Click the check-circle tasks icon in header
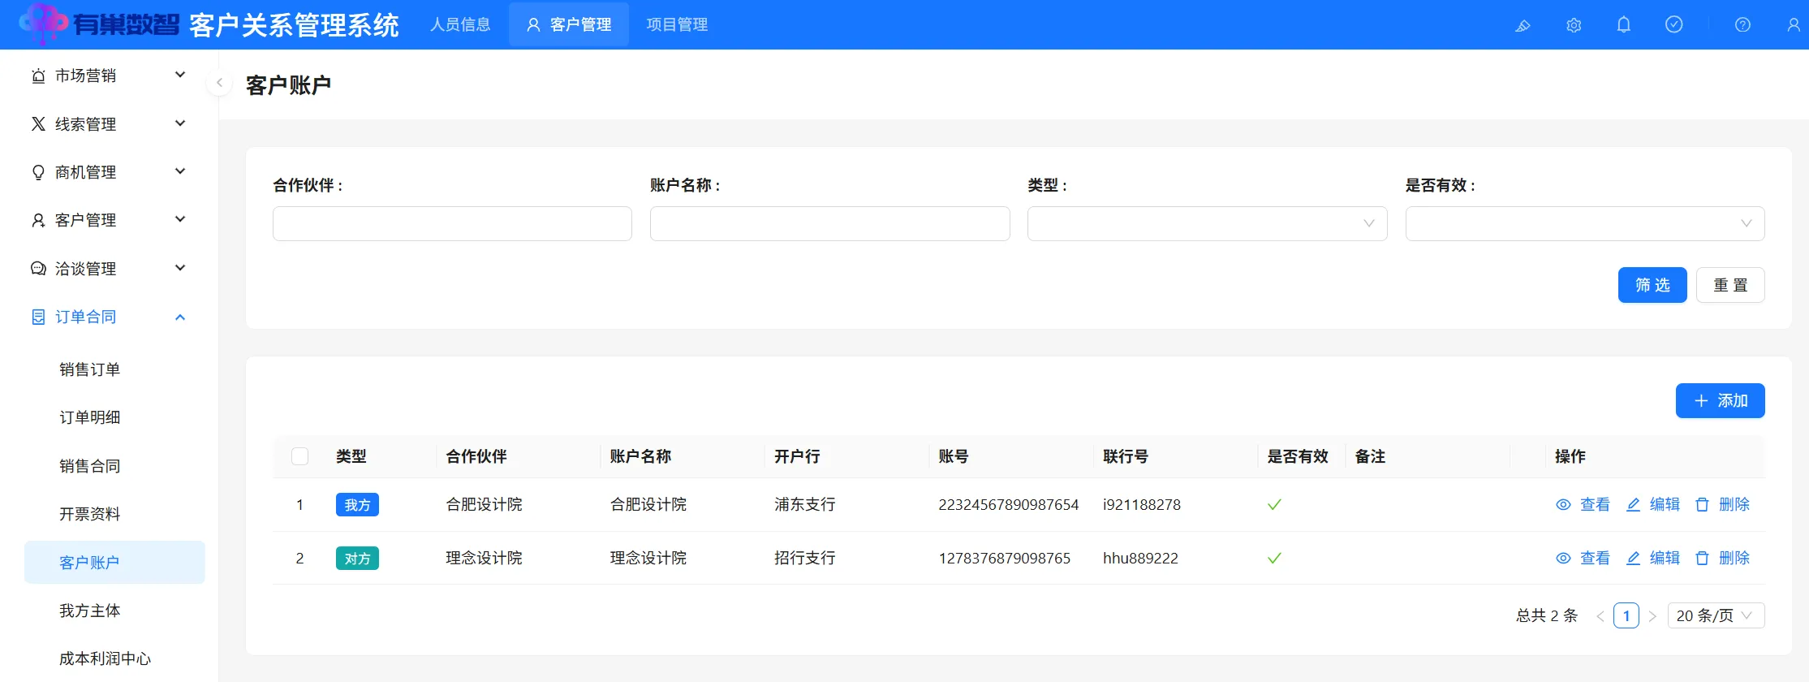Screen dimensions: 1809x682 (1674, 24)
